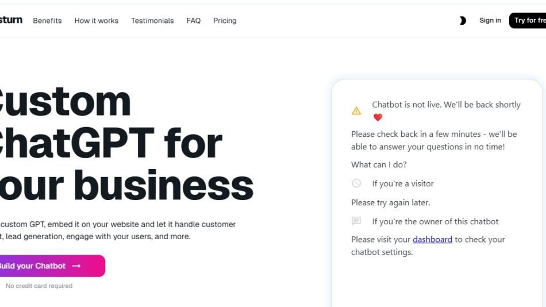Screen dimensions: 546x307
Task: Click the site logo in the header
Action: 11,20
